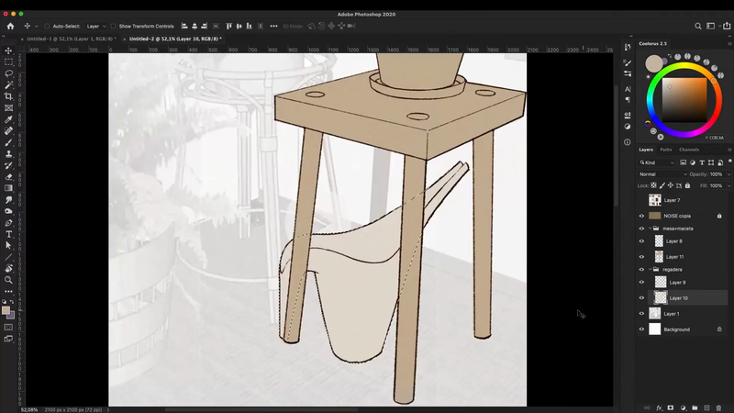
Task: Activate the Type tool
Action: [x=9, y=234]
